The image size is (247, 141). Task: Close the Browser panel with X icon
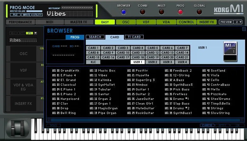tap(244, 29)
